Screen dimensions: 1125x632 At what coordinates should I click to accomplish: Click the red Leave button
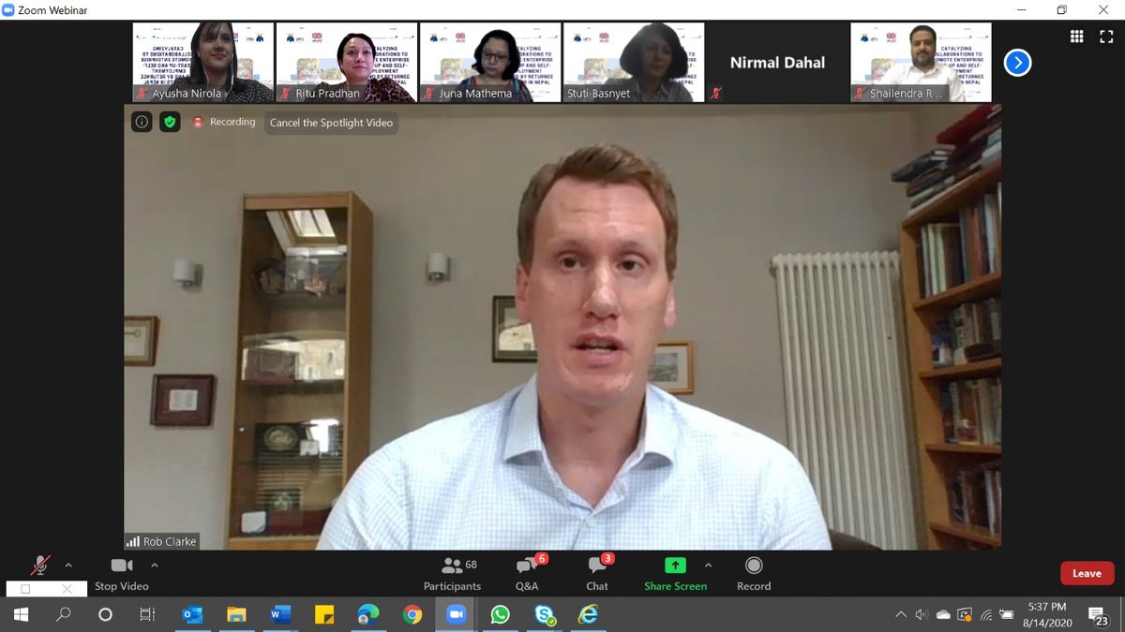coord(1087,573)
